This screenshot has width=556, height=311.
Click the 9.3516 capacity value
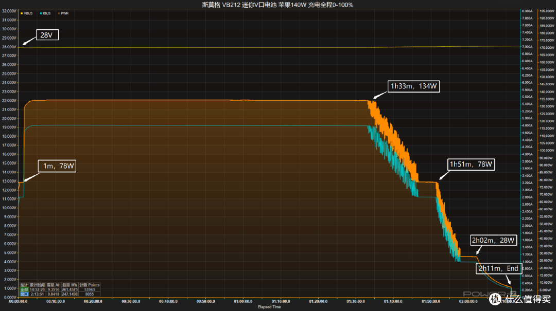tap(54, 290)
